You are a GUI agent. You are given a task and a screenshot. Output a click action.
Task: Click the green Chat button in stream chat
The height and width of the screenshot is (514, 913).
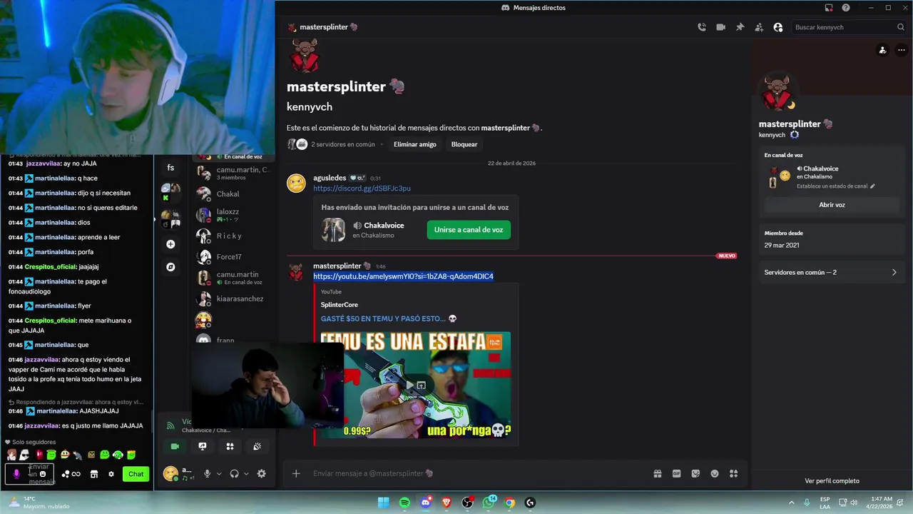click(136, 474)
